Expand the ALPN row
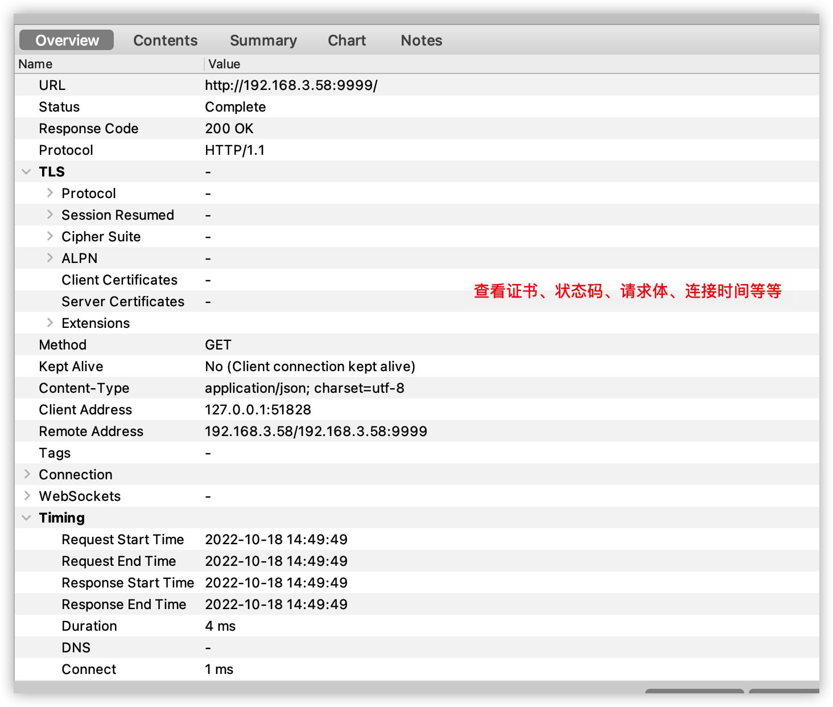This screenshot has width=833, height=707. tap(50, 258)
